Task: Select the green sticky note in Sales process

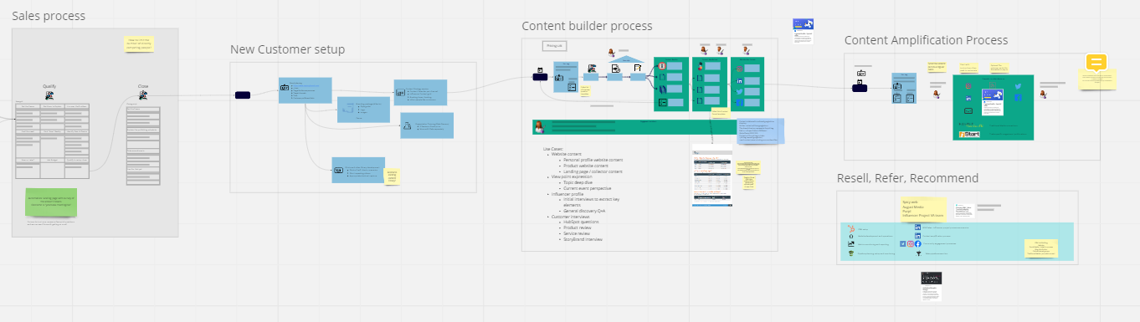Action: [x=50, y=202]
